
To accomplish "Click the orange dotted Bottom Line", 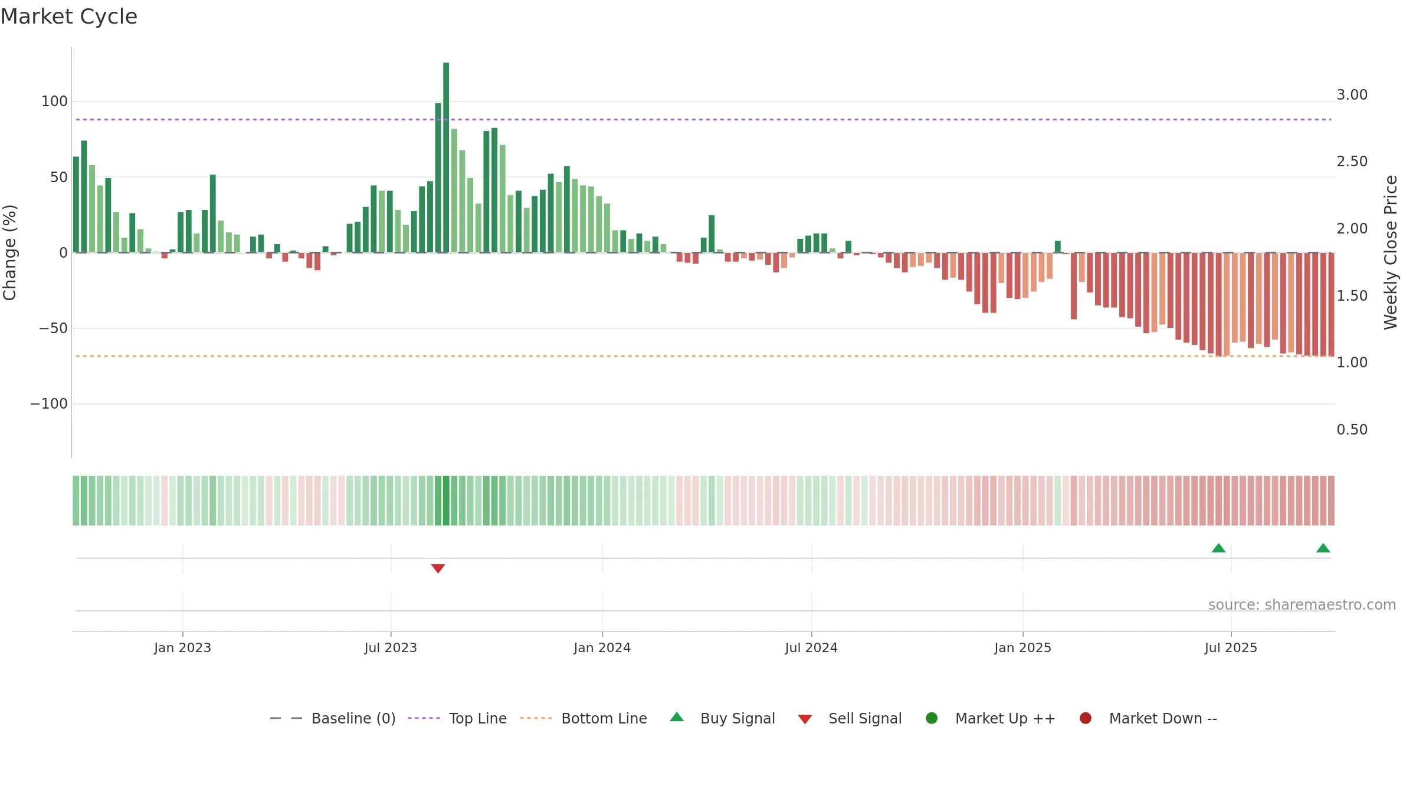I will coord(703,356).
